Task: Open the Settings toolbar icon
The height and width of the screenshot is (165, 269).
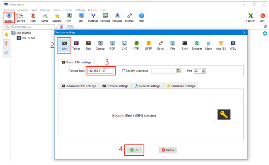Action: [x=129, y=17]
